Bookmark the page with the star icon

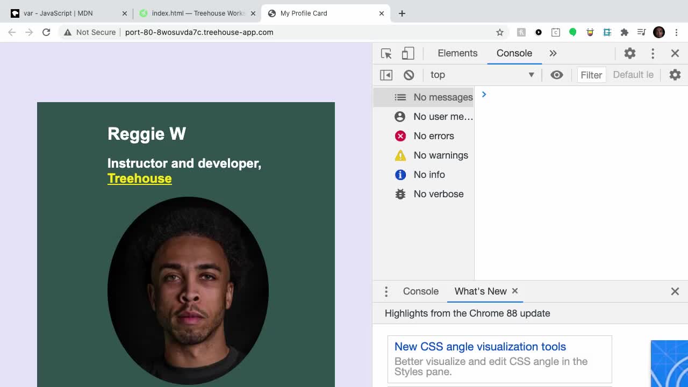(500, 32)
